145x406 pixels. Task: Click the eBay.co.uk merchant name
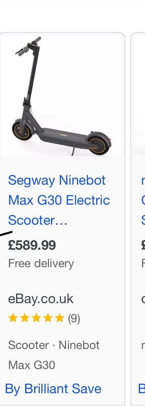pos(41,299)
